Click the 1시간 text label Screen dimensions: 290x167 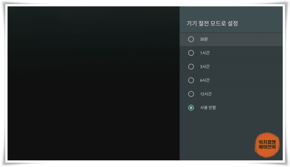point(205,53)
